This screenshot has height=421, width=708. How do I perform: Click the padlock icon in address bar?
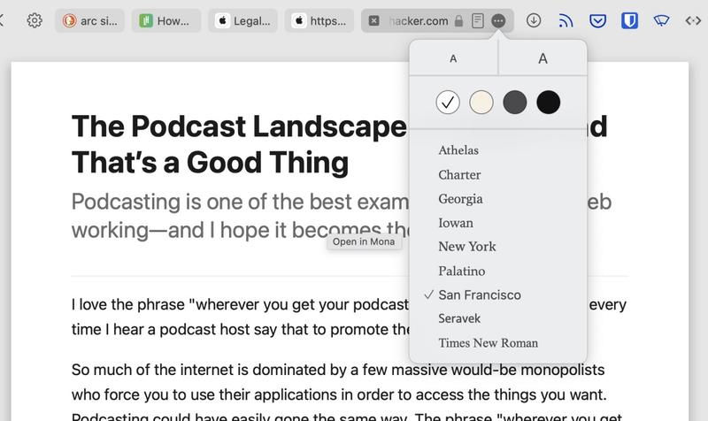point(458,20)
